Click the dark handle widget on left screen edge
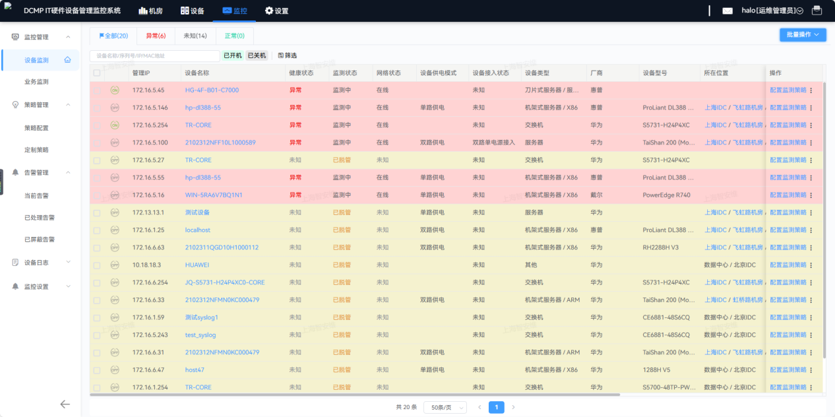The image size is (835, 417). coord(2,182)
